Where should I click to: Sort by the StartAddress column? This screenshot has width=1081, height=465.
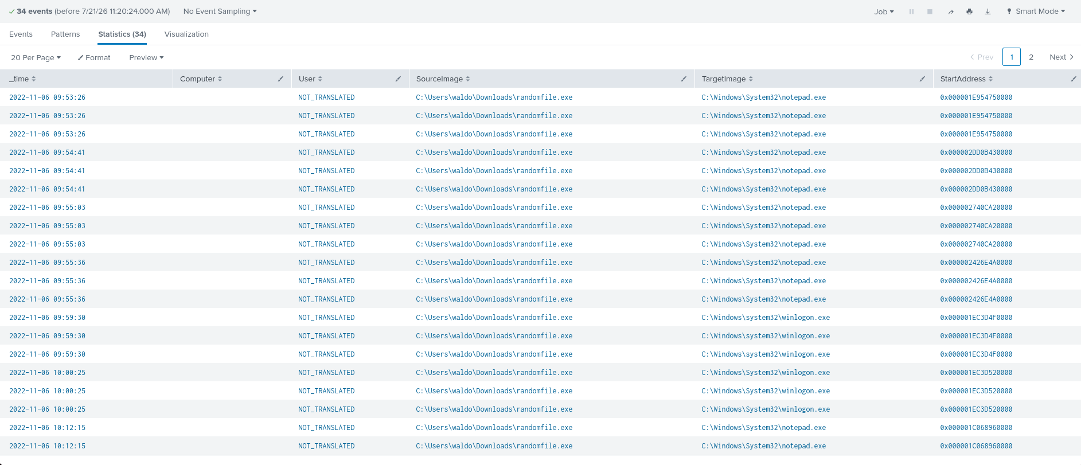(x=966, y=79)
